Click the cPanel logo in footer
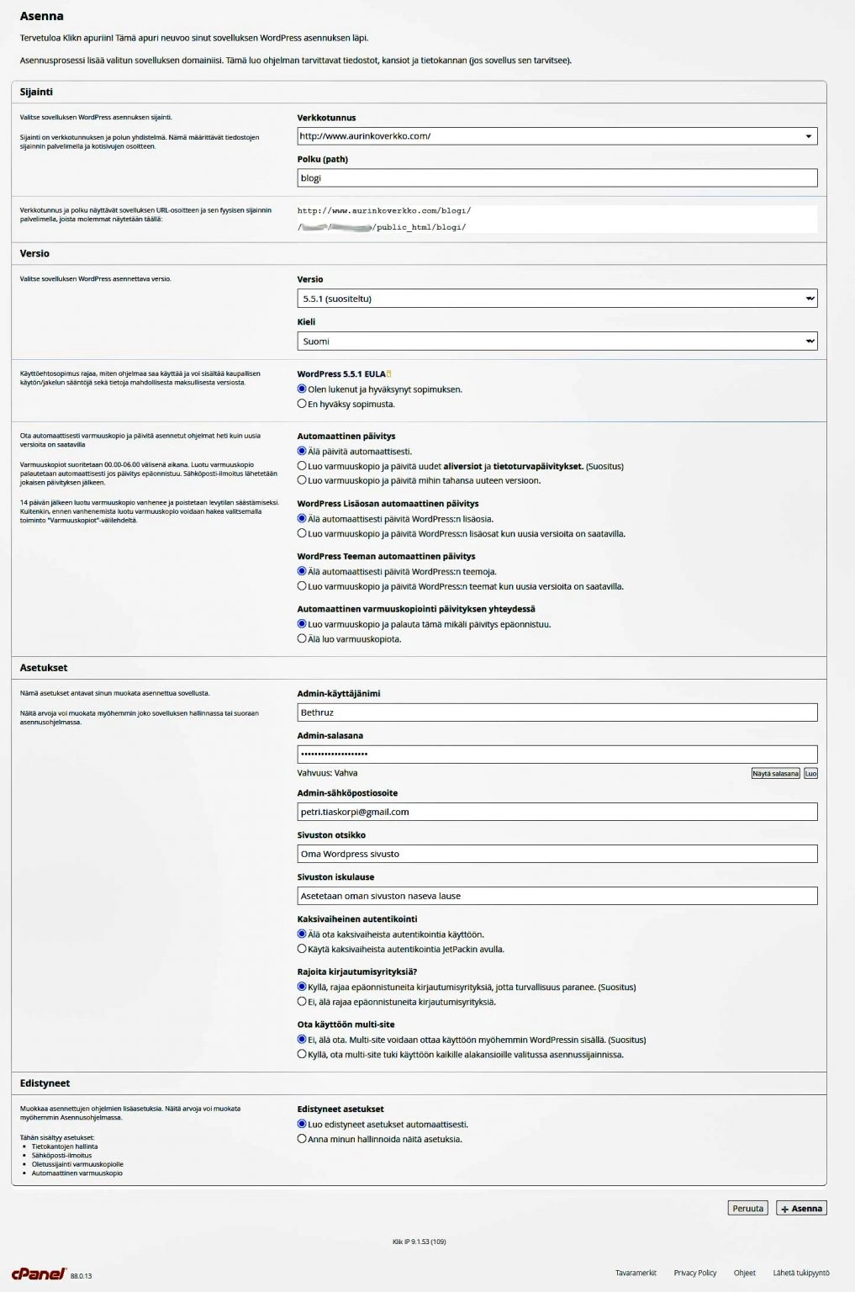855x1292 pixels. pos(39,1273)
